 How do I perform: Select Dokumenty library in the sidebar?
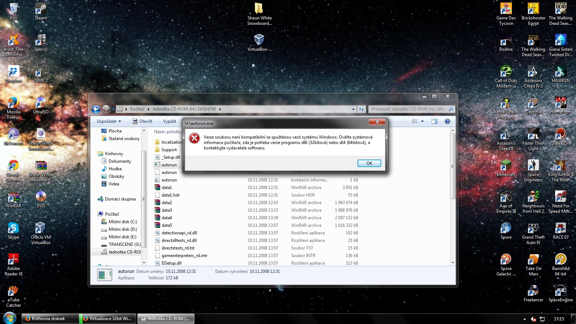point(120,161)
